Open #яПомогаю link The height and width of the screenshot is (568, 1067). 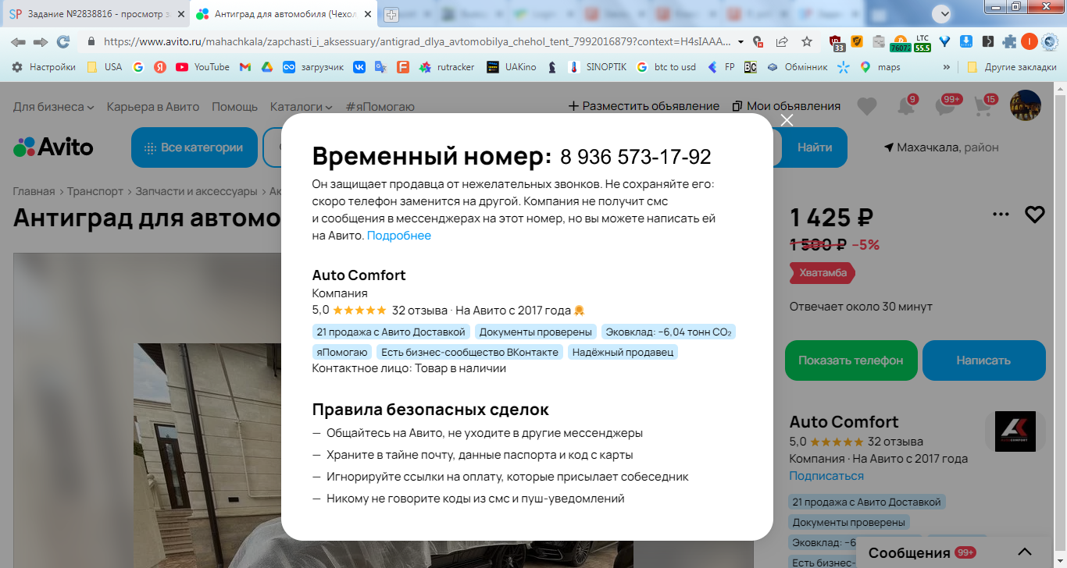[380, 106]
